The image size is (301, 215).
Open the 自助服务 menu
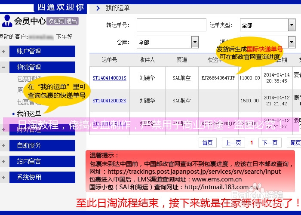click(42, 145)
